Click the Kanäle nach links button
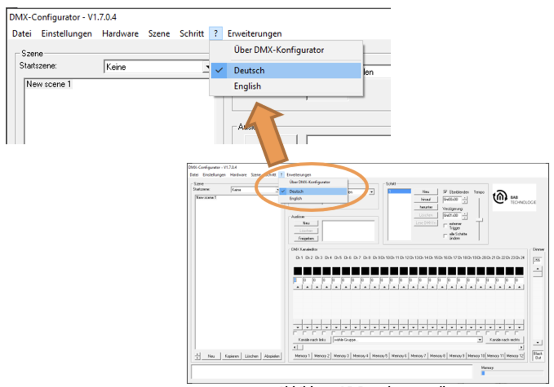This screenshot has width=554, height=387. [312, 340]
